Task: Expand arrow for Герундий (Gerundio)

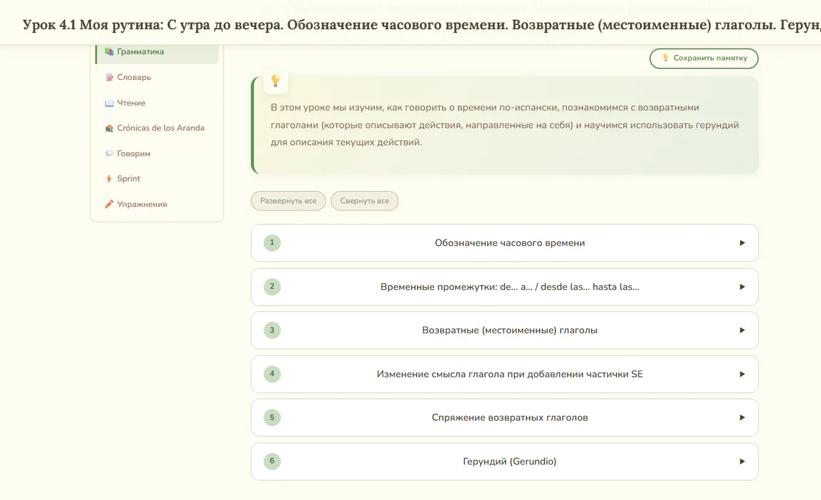Action: coord(742,462)
